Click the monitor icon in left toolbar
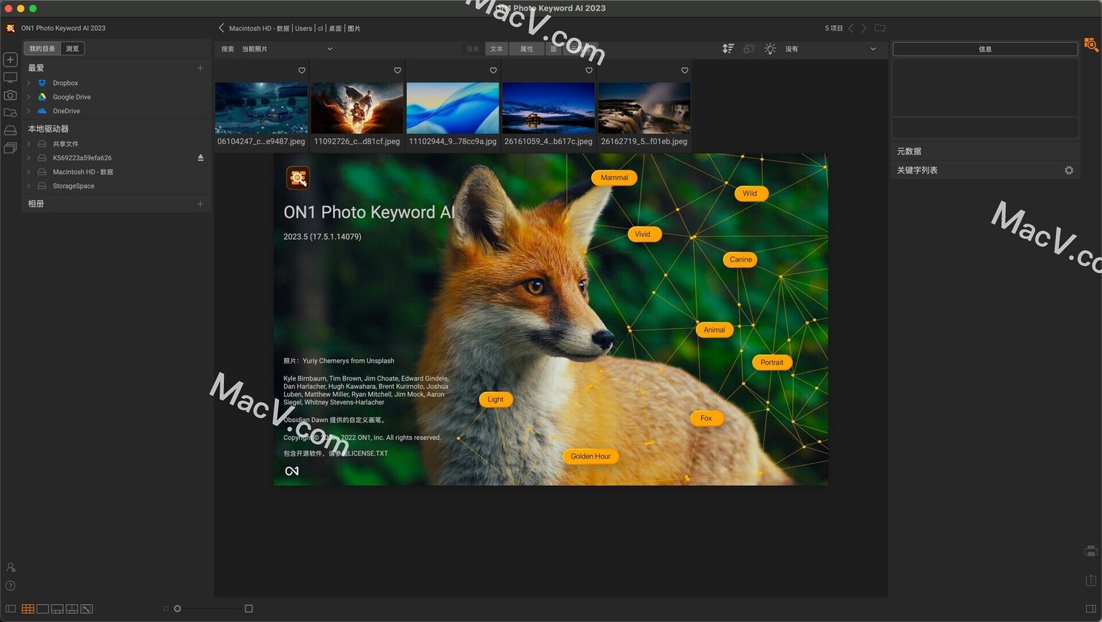This screenshot has width=1102, height=622. pyautogui.click(x=10, y=77)
